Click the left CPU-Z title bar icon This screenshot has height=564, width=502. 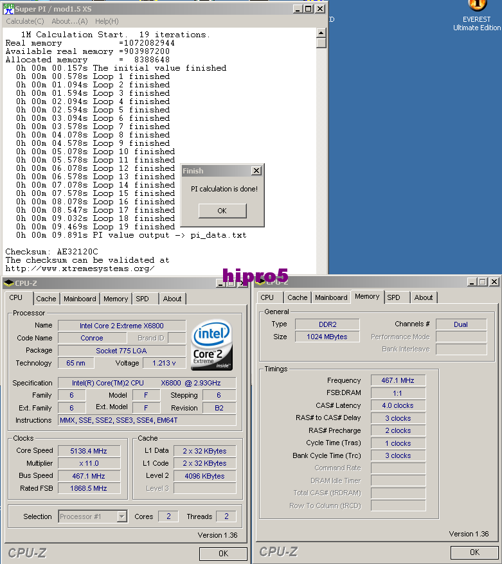click(x=8, y=283)
